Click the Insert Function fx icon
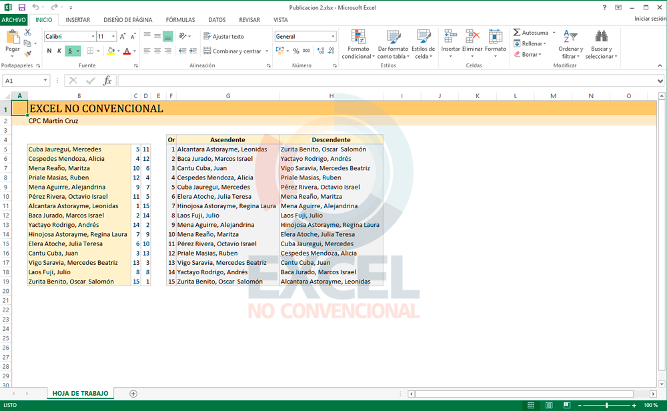 point(107,81)
